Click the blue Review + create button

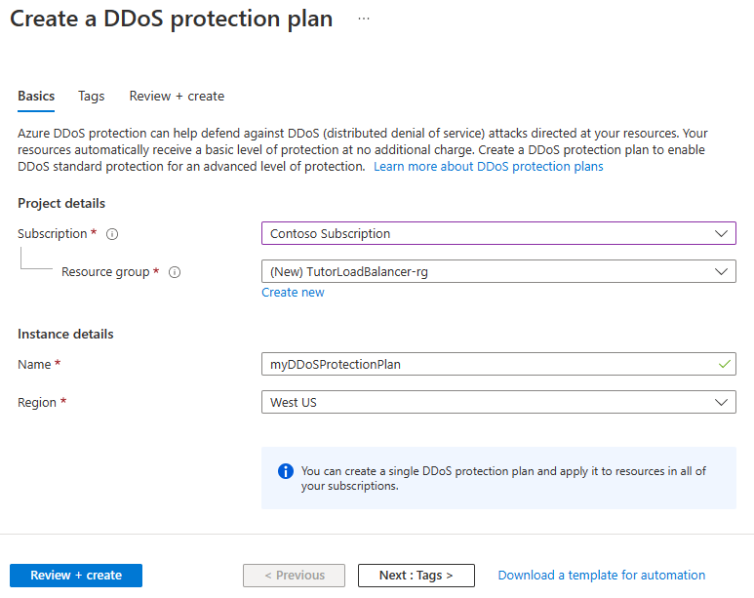(x=76, y=576)
